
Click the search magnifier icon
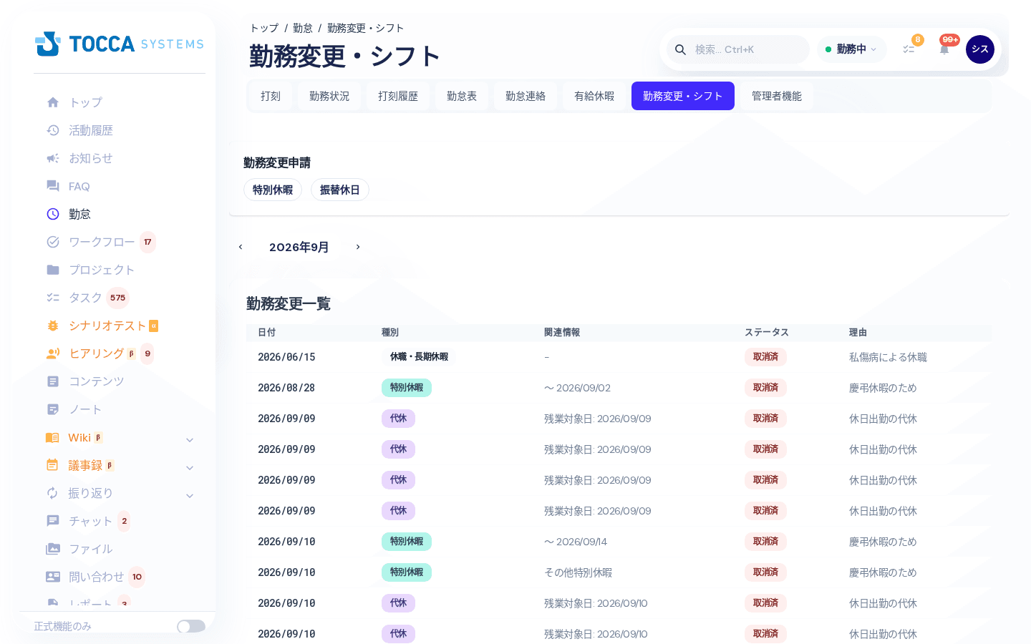pyautogui.click(x=681, y=49)
